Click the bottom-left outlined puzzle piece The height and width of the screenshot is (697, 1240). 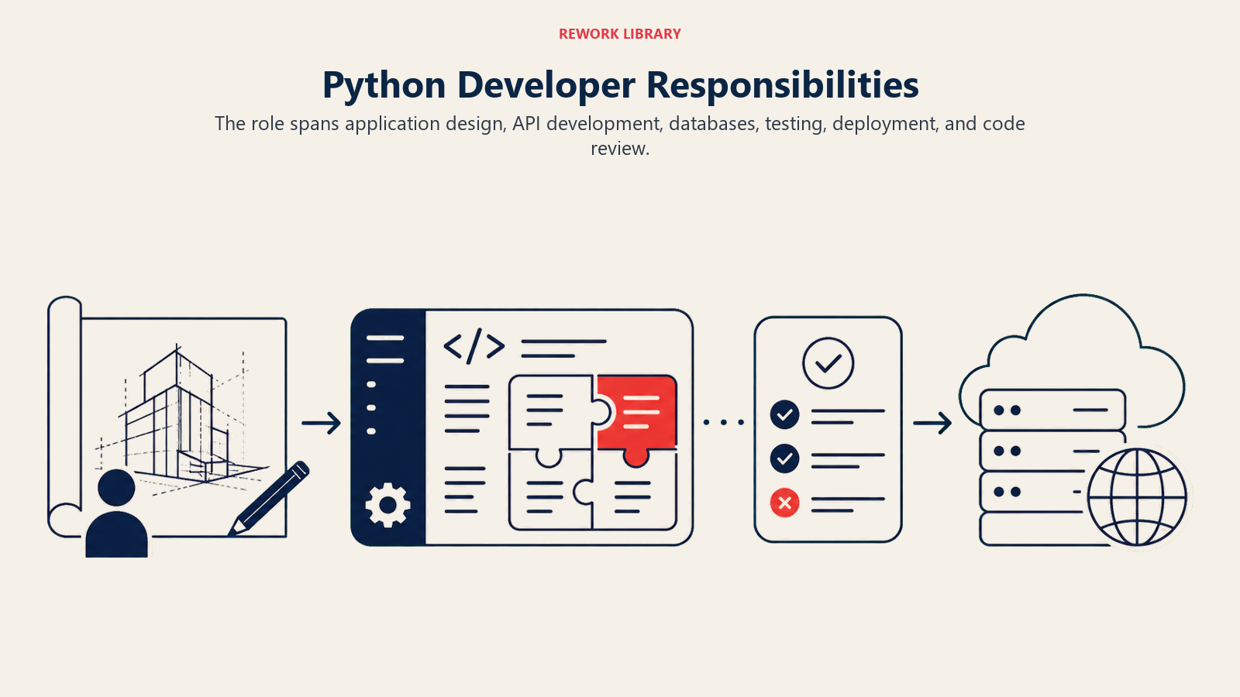549,492
